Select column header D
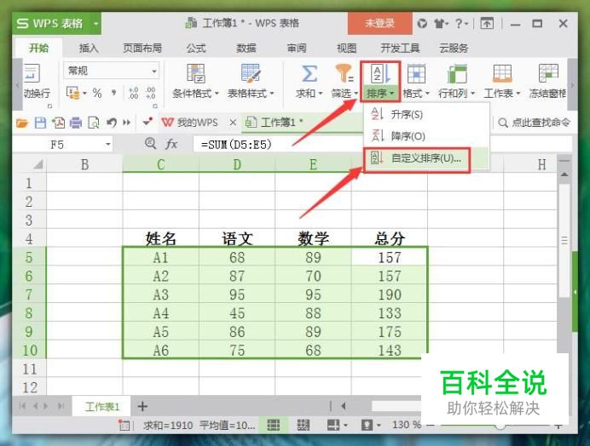This screenshot has width=590, height=446. [237, 164]
